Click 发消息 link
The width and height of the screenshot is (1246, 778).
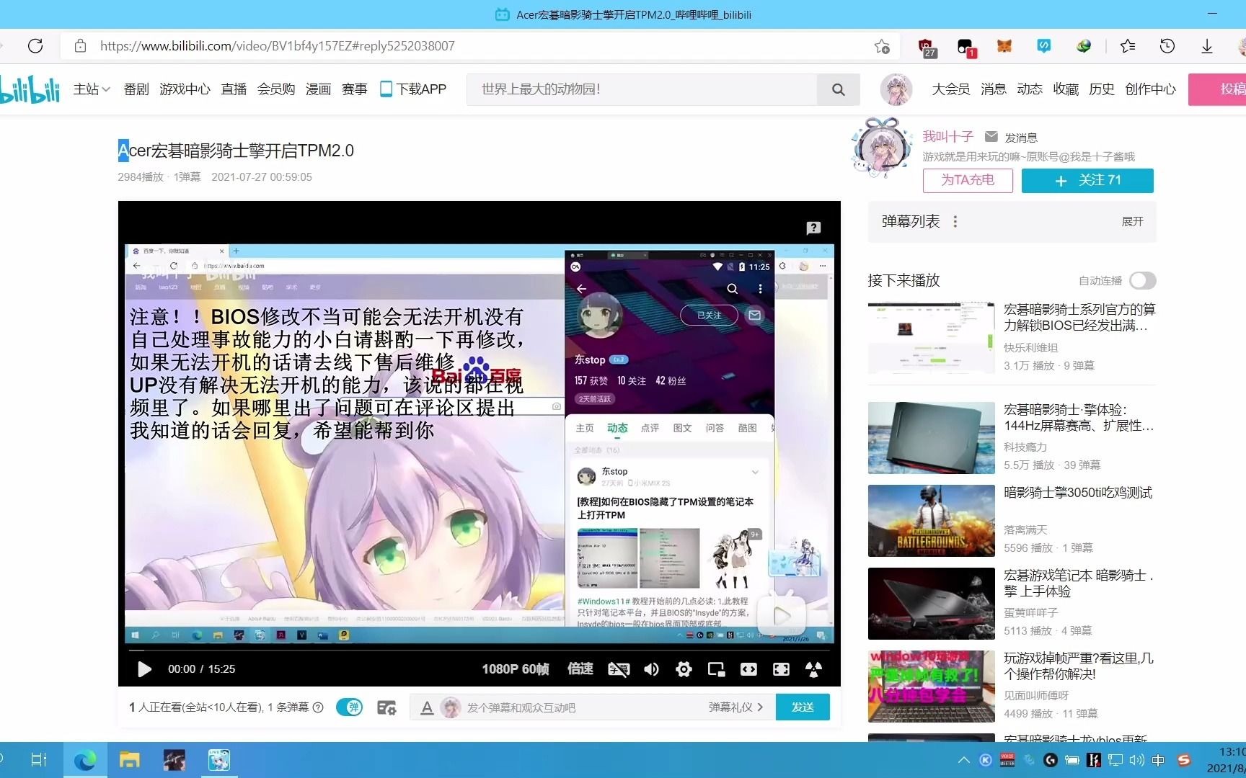[x=1011, y=137]
